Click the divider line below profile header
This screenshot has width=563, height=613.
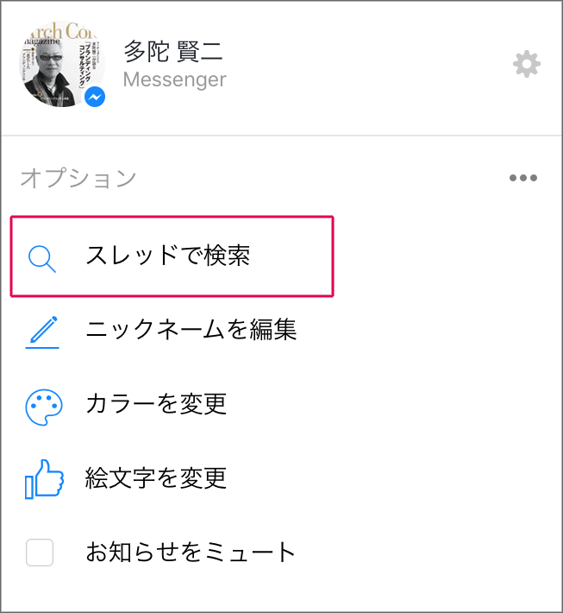pos(281,136)
